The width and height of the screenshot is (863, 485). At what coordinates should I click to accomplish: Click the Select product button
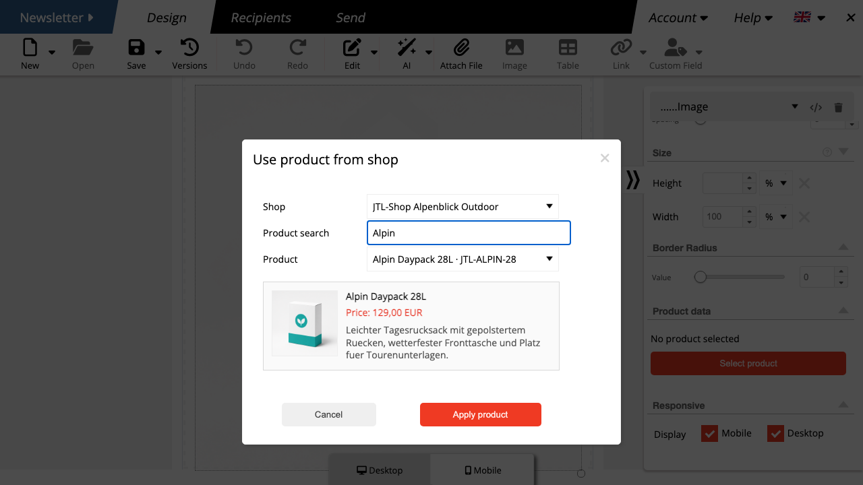pyautogui.click(x=748, y=363)
